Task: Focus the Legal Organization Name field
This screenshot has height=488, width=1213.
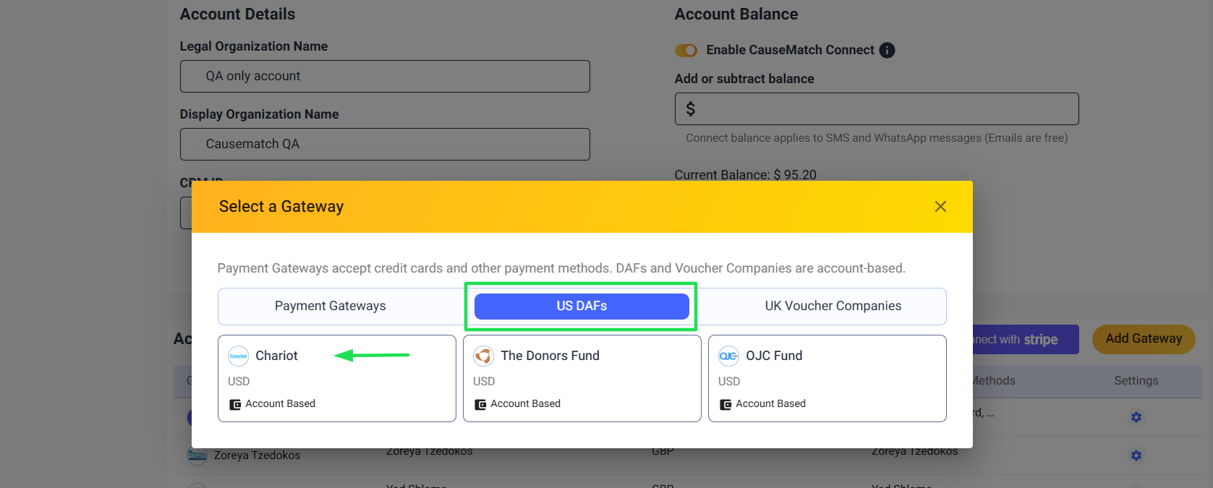Action: [385, 76]
